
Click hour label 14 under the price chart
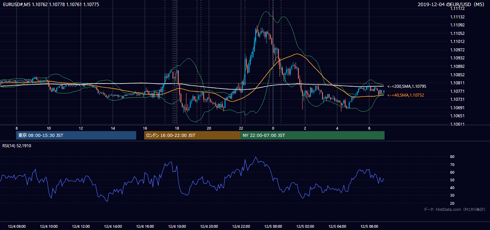pos(113,128)
